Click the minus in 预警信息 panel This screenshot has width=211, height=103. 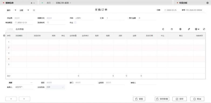tap(34, 3)
